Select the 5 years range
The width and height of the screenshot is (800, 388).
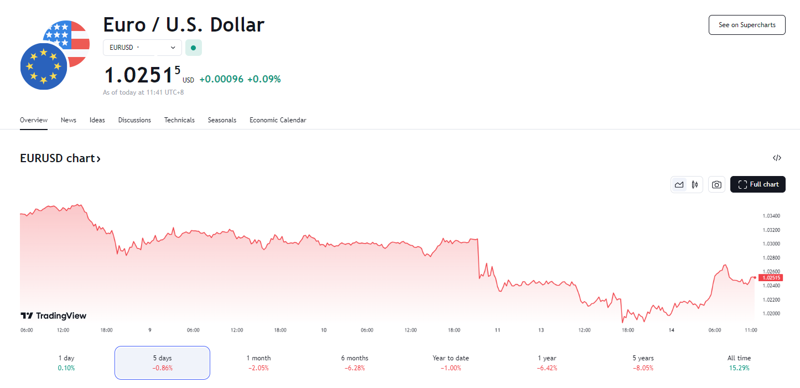643,363
